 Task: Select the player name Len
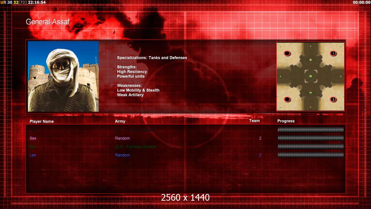(x=33, y=155)
